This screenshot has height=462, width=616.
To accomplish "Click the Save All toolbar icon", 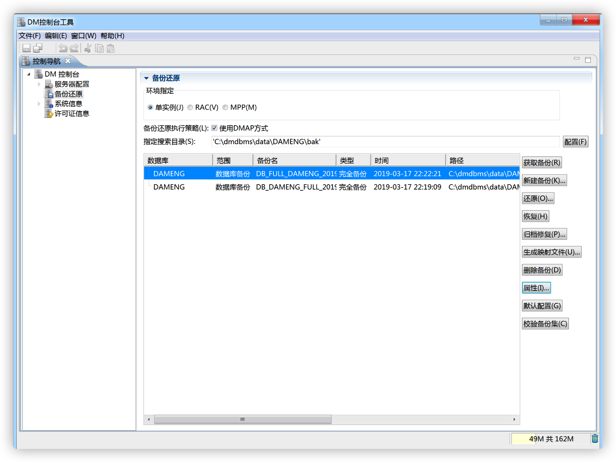I will [38, 48].
